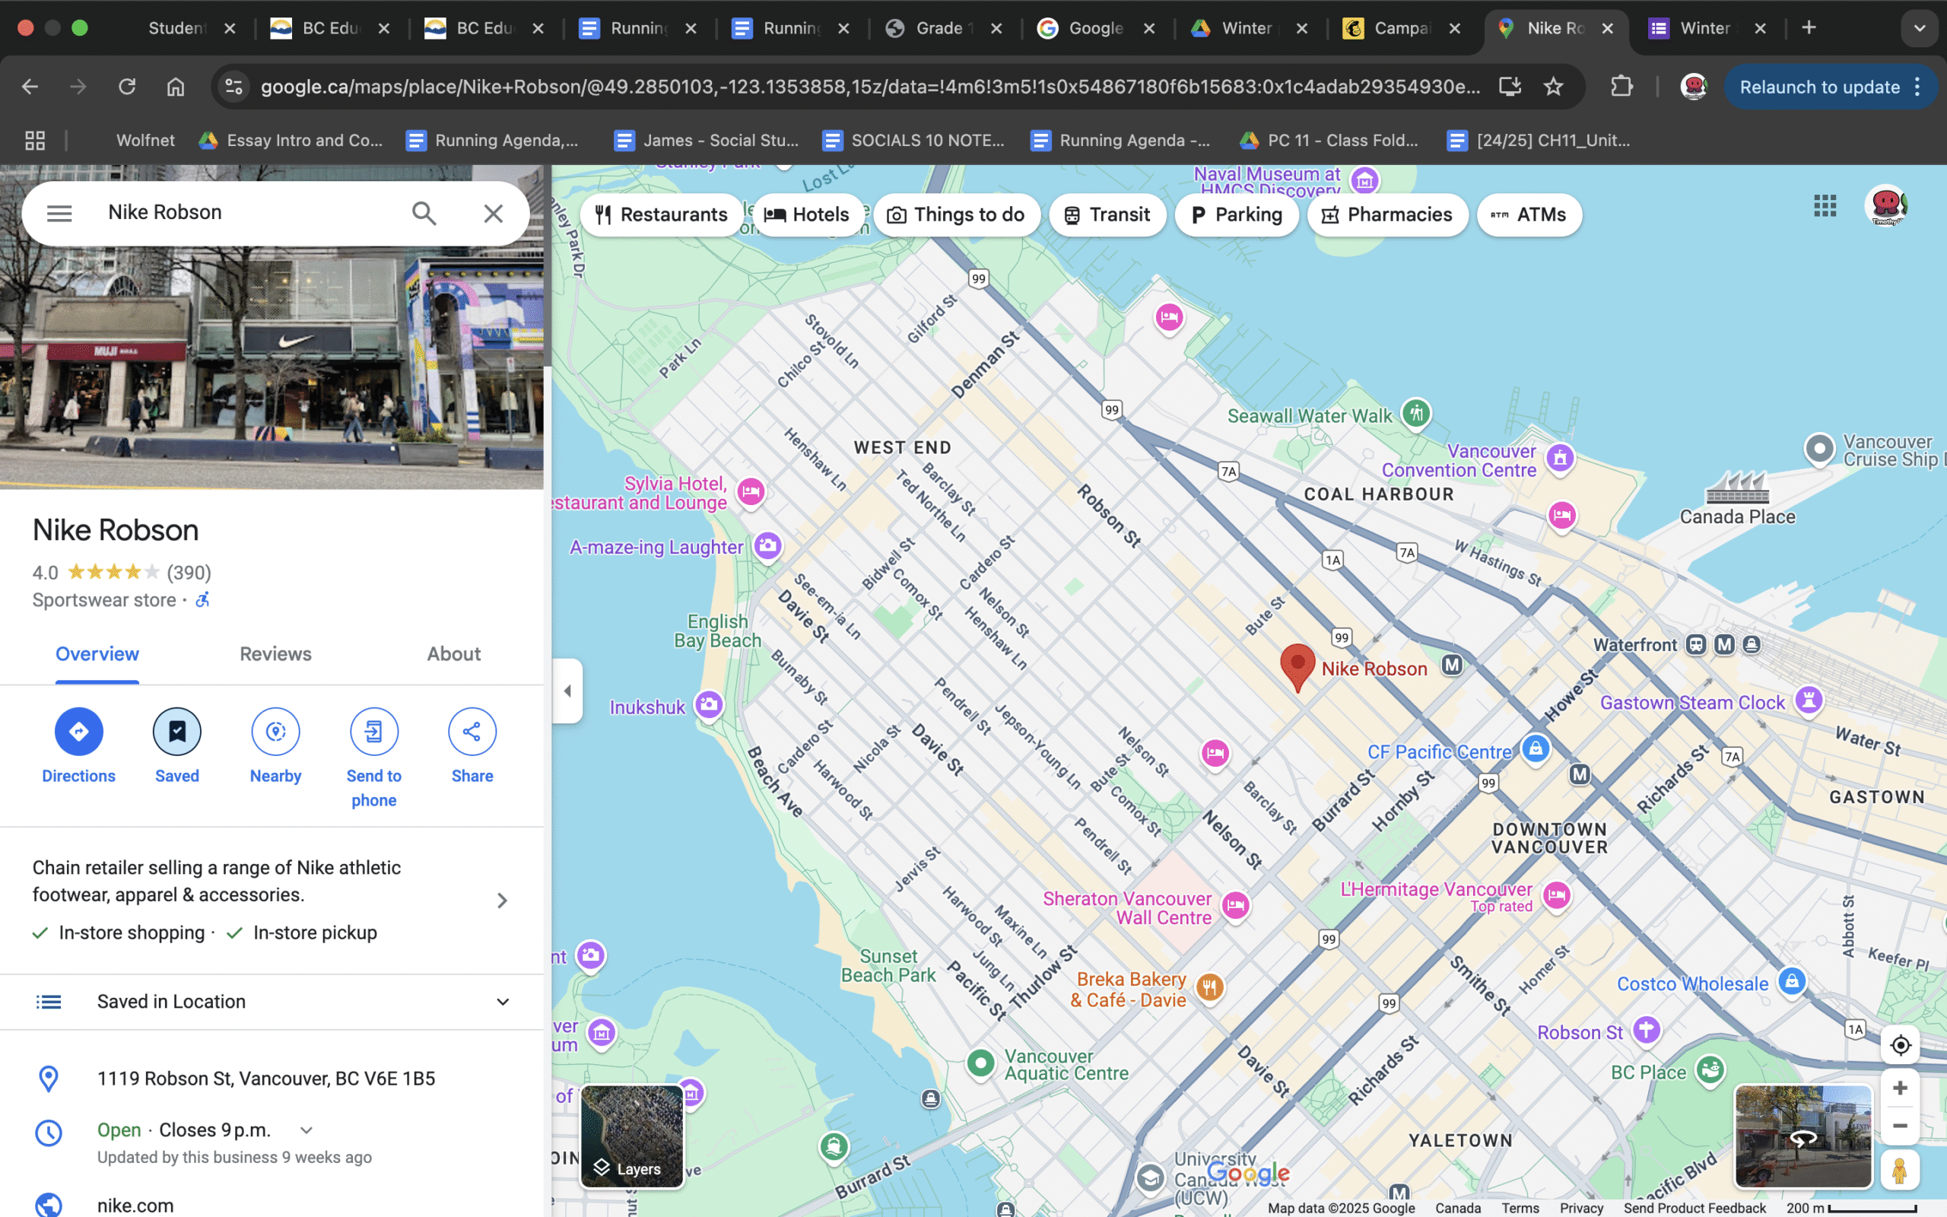Image resolution: width=1947 pixels, height=1217 pixels.
Task: Reload the page
Action: click(127, 86)
